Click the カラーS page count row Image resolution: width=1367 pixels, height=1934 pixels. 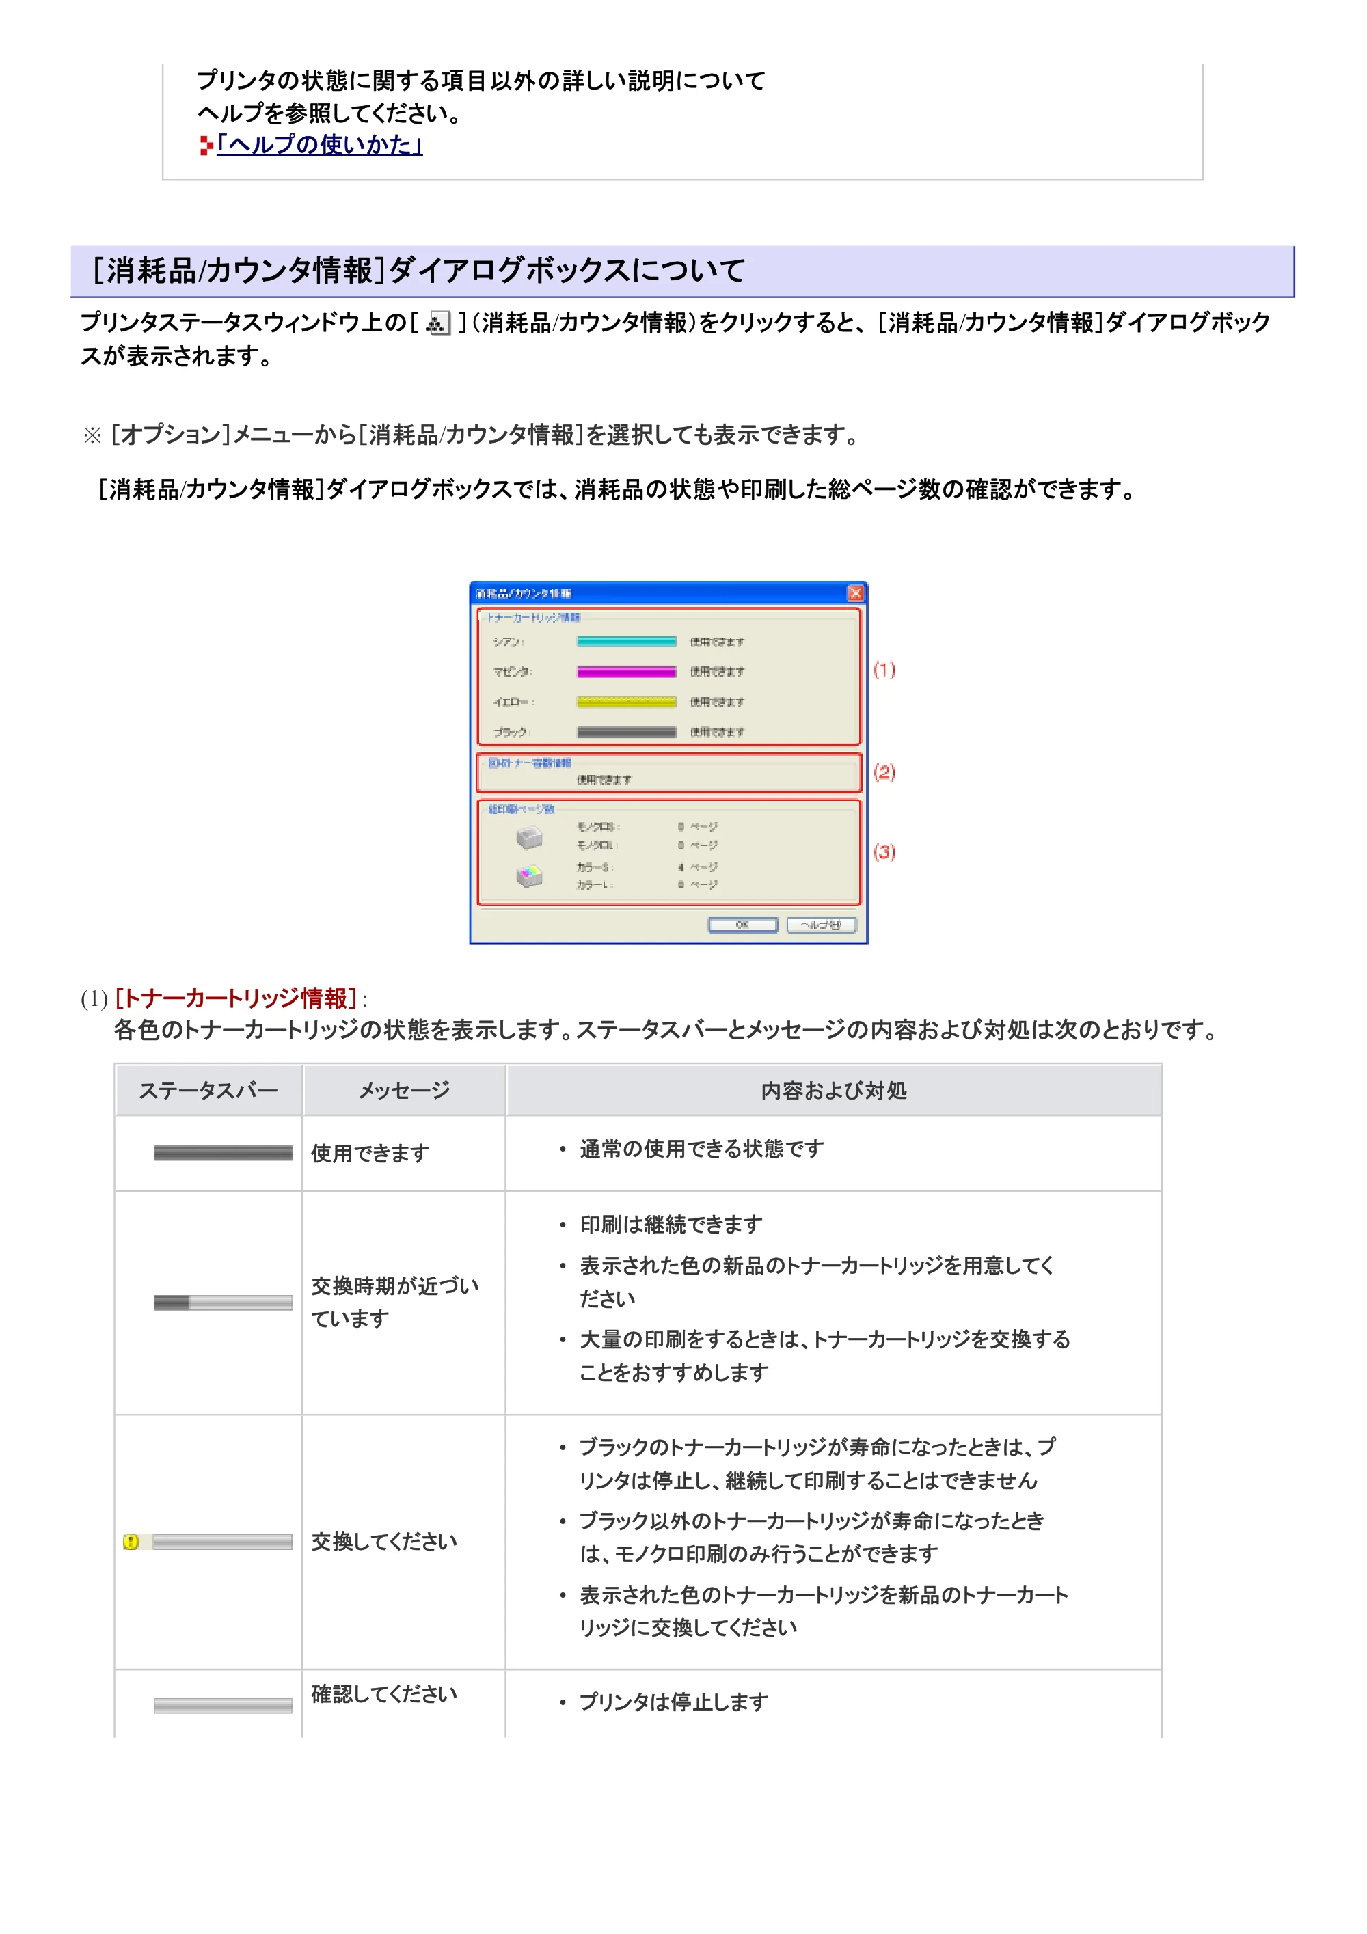pyautogui.click(x=647, y=867)
